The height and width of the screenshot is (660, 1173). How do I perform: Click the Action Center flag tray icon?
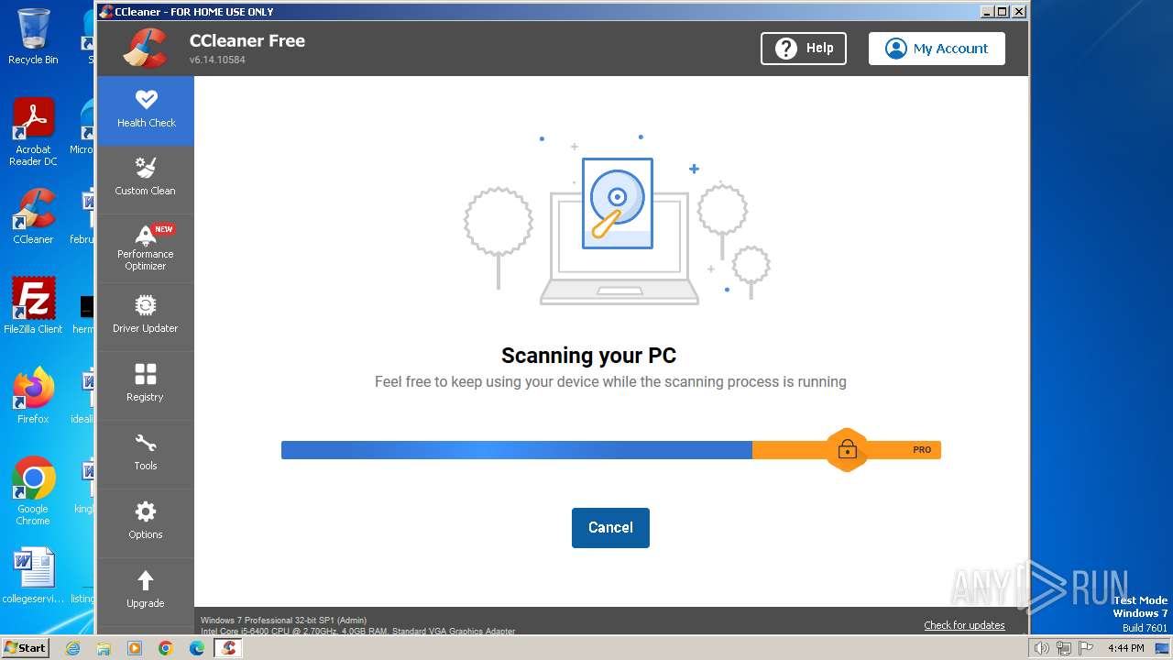1084,648
